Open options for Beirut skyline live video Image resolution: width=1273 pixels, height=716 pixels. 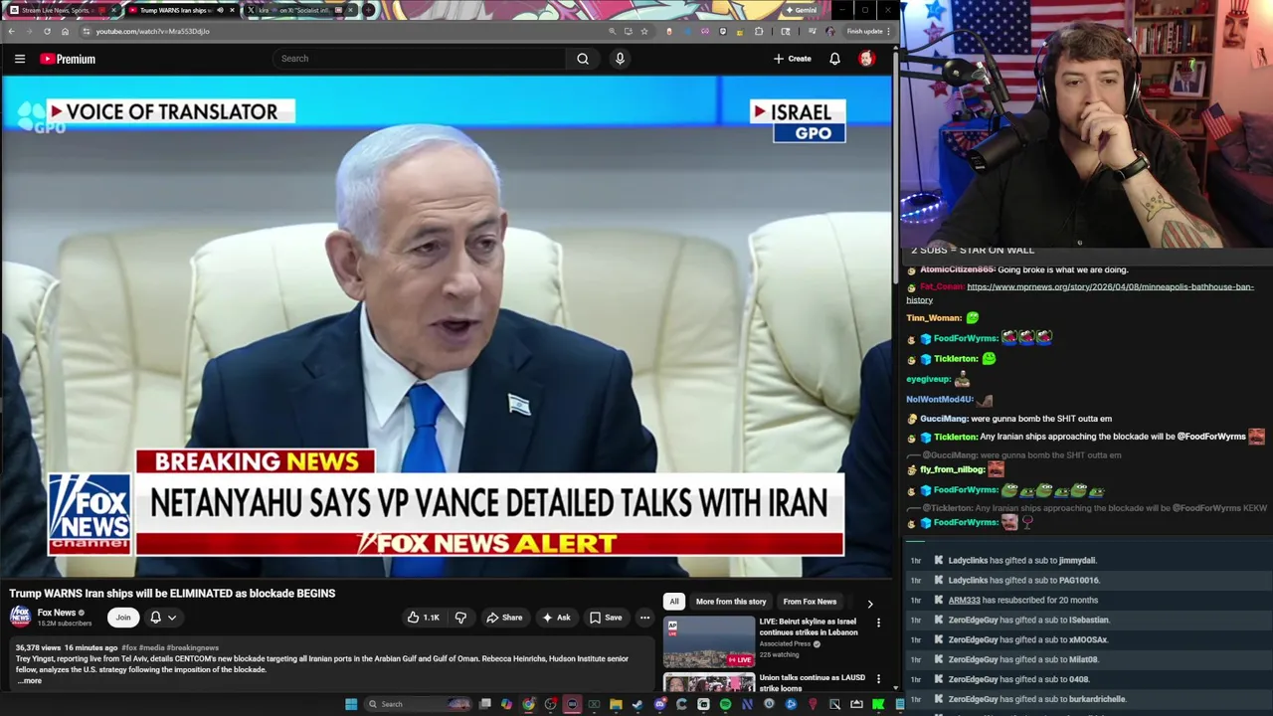point(878,623)
